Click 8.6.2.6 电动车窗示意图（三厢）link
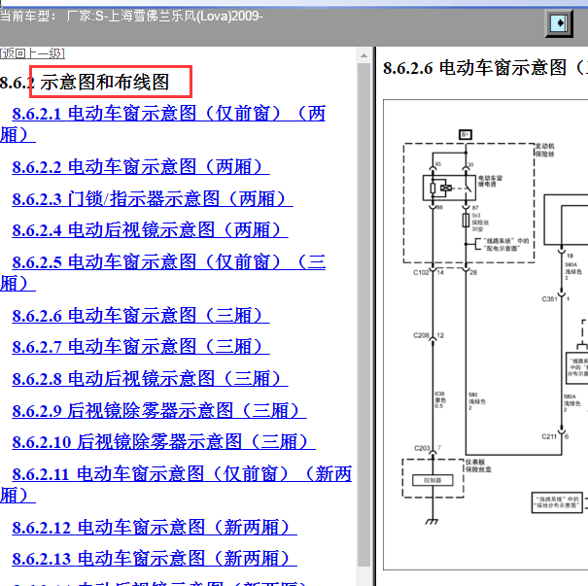The image size is (588, 586). 140,316
